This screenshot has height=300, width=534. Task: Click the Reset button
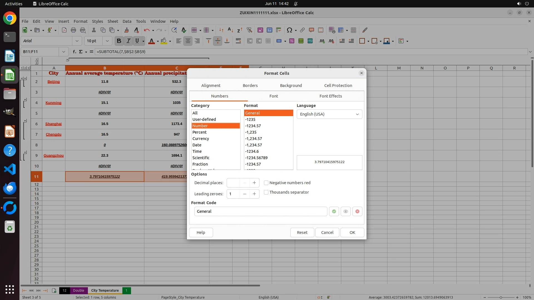point(302,232)
